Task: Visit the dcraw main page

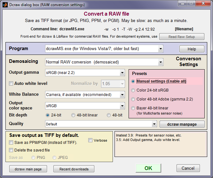Action: coord(28,169)
